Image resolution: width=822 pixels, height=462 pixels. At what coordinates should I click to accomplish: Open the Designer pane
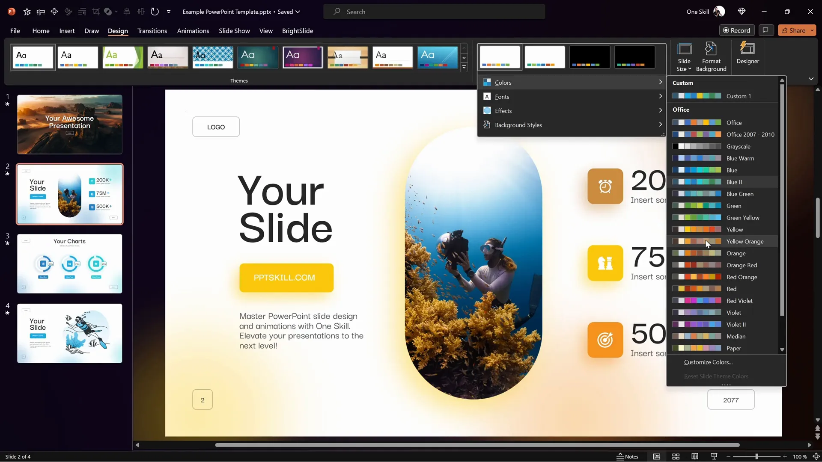click(x=748, y=53)
